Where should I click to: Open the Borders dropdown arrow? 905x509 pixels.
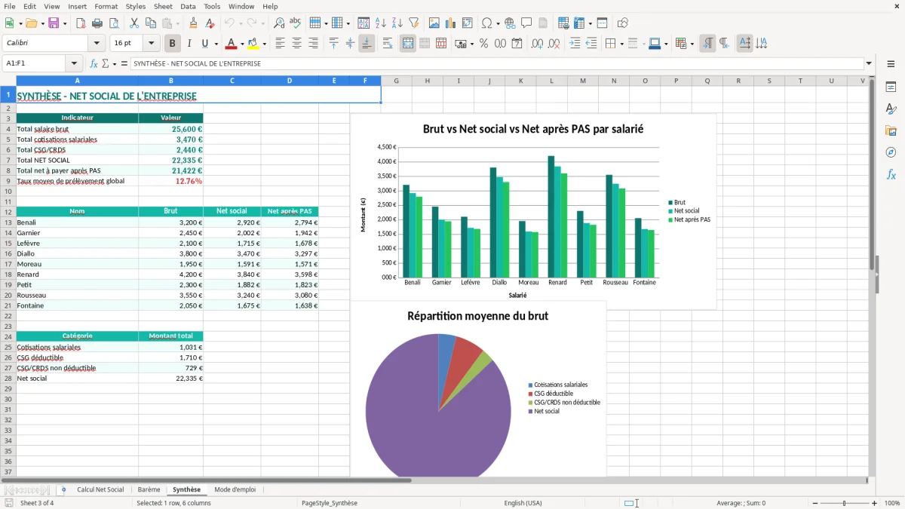(x=621, y=44)
